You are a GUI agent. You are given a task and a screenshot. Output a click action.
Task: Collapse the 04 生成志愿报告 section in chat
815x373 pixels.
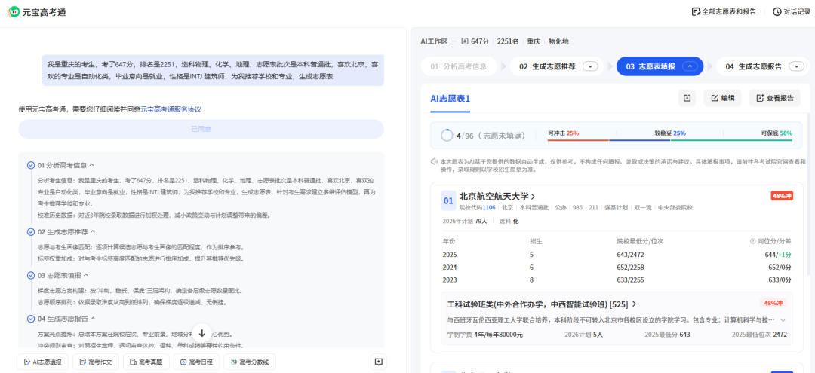click(93, 319)
